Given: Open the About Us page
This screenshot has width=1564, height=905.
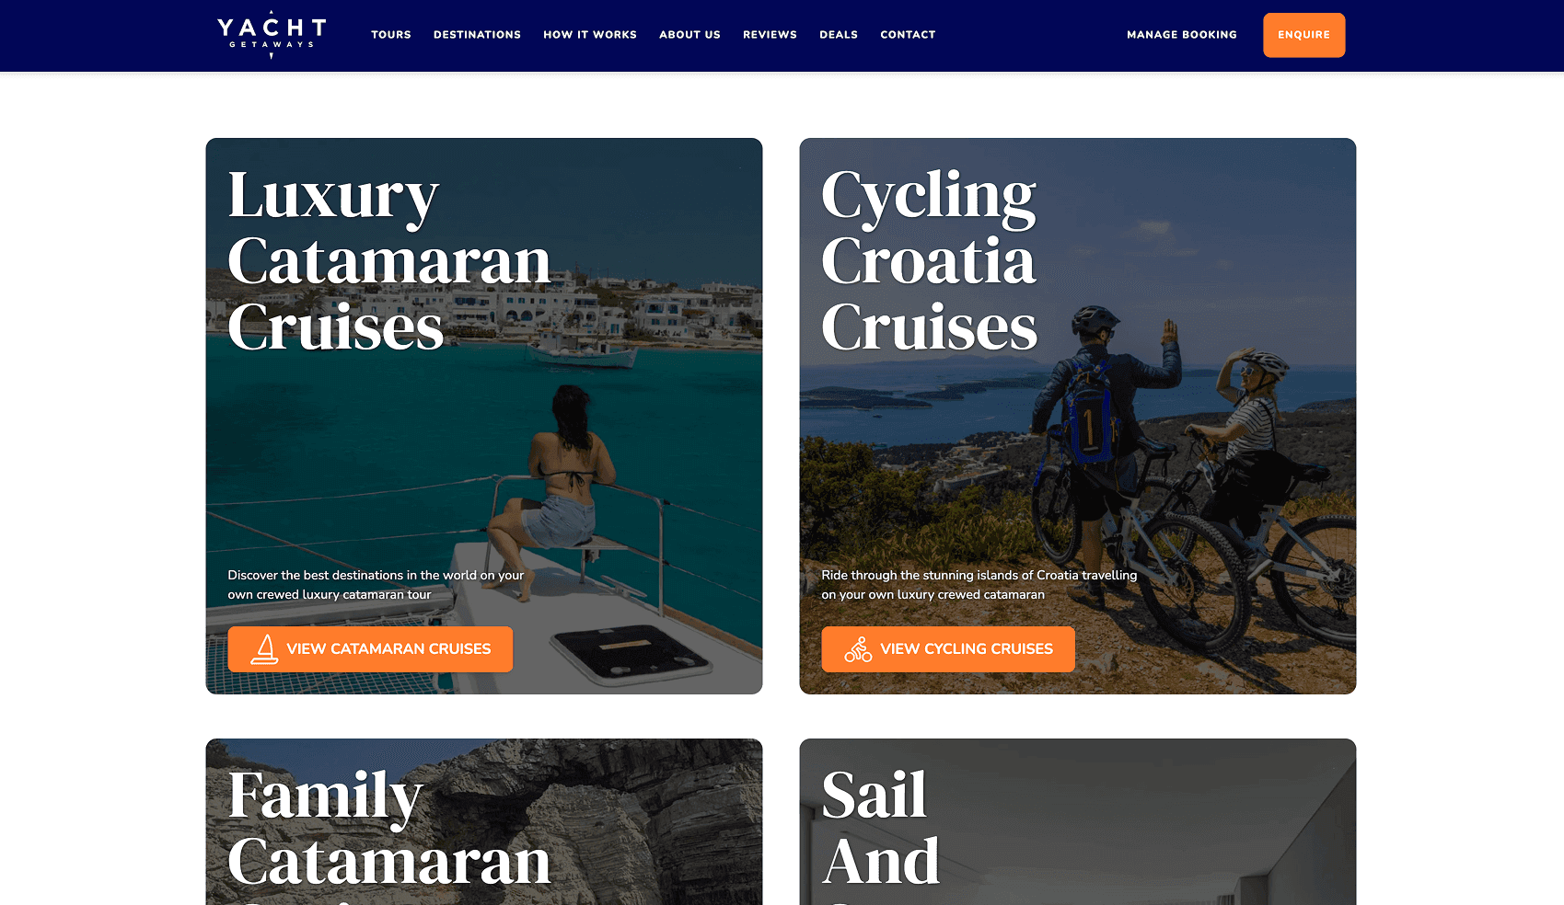Looking at the screenshot, I should [x=689, y=35].
